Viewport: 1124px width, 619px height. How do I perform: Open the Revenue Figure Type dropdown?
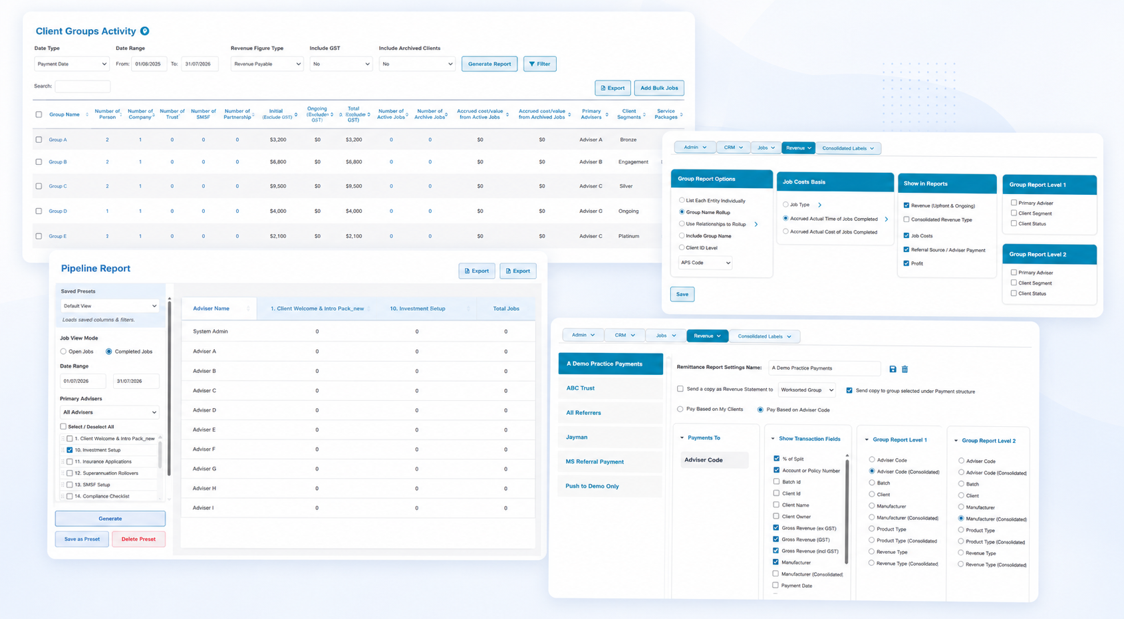[x=267, y=64]
